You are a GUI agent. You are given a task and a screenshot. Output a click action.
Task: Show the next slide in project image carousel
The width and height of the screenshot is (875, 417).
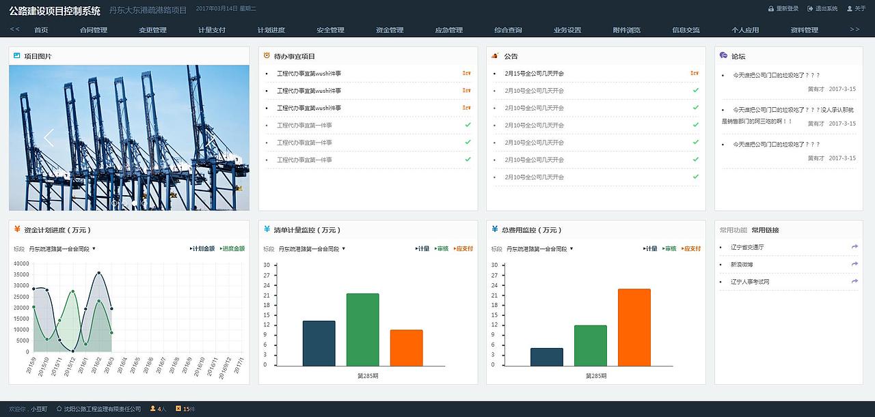tap(211, 138)
